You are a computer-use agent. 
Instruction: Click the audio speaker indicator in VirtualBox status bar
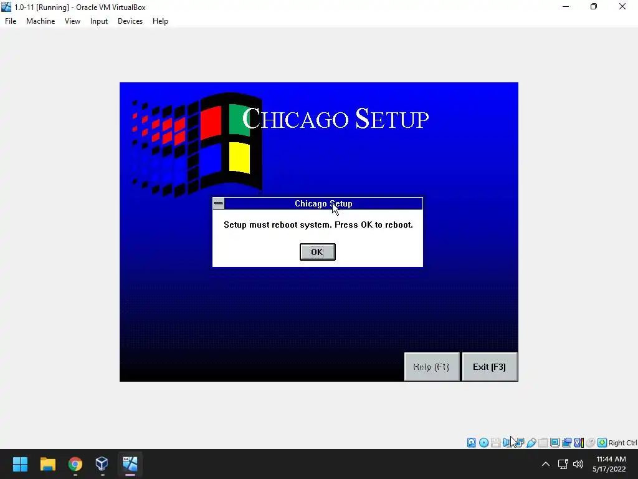pos(506,443)
